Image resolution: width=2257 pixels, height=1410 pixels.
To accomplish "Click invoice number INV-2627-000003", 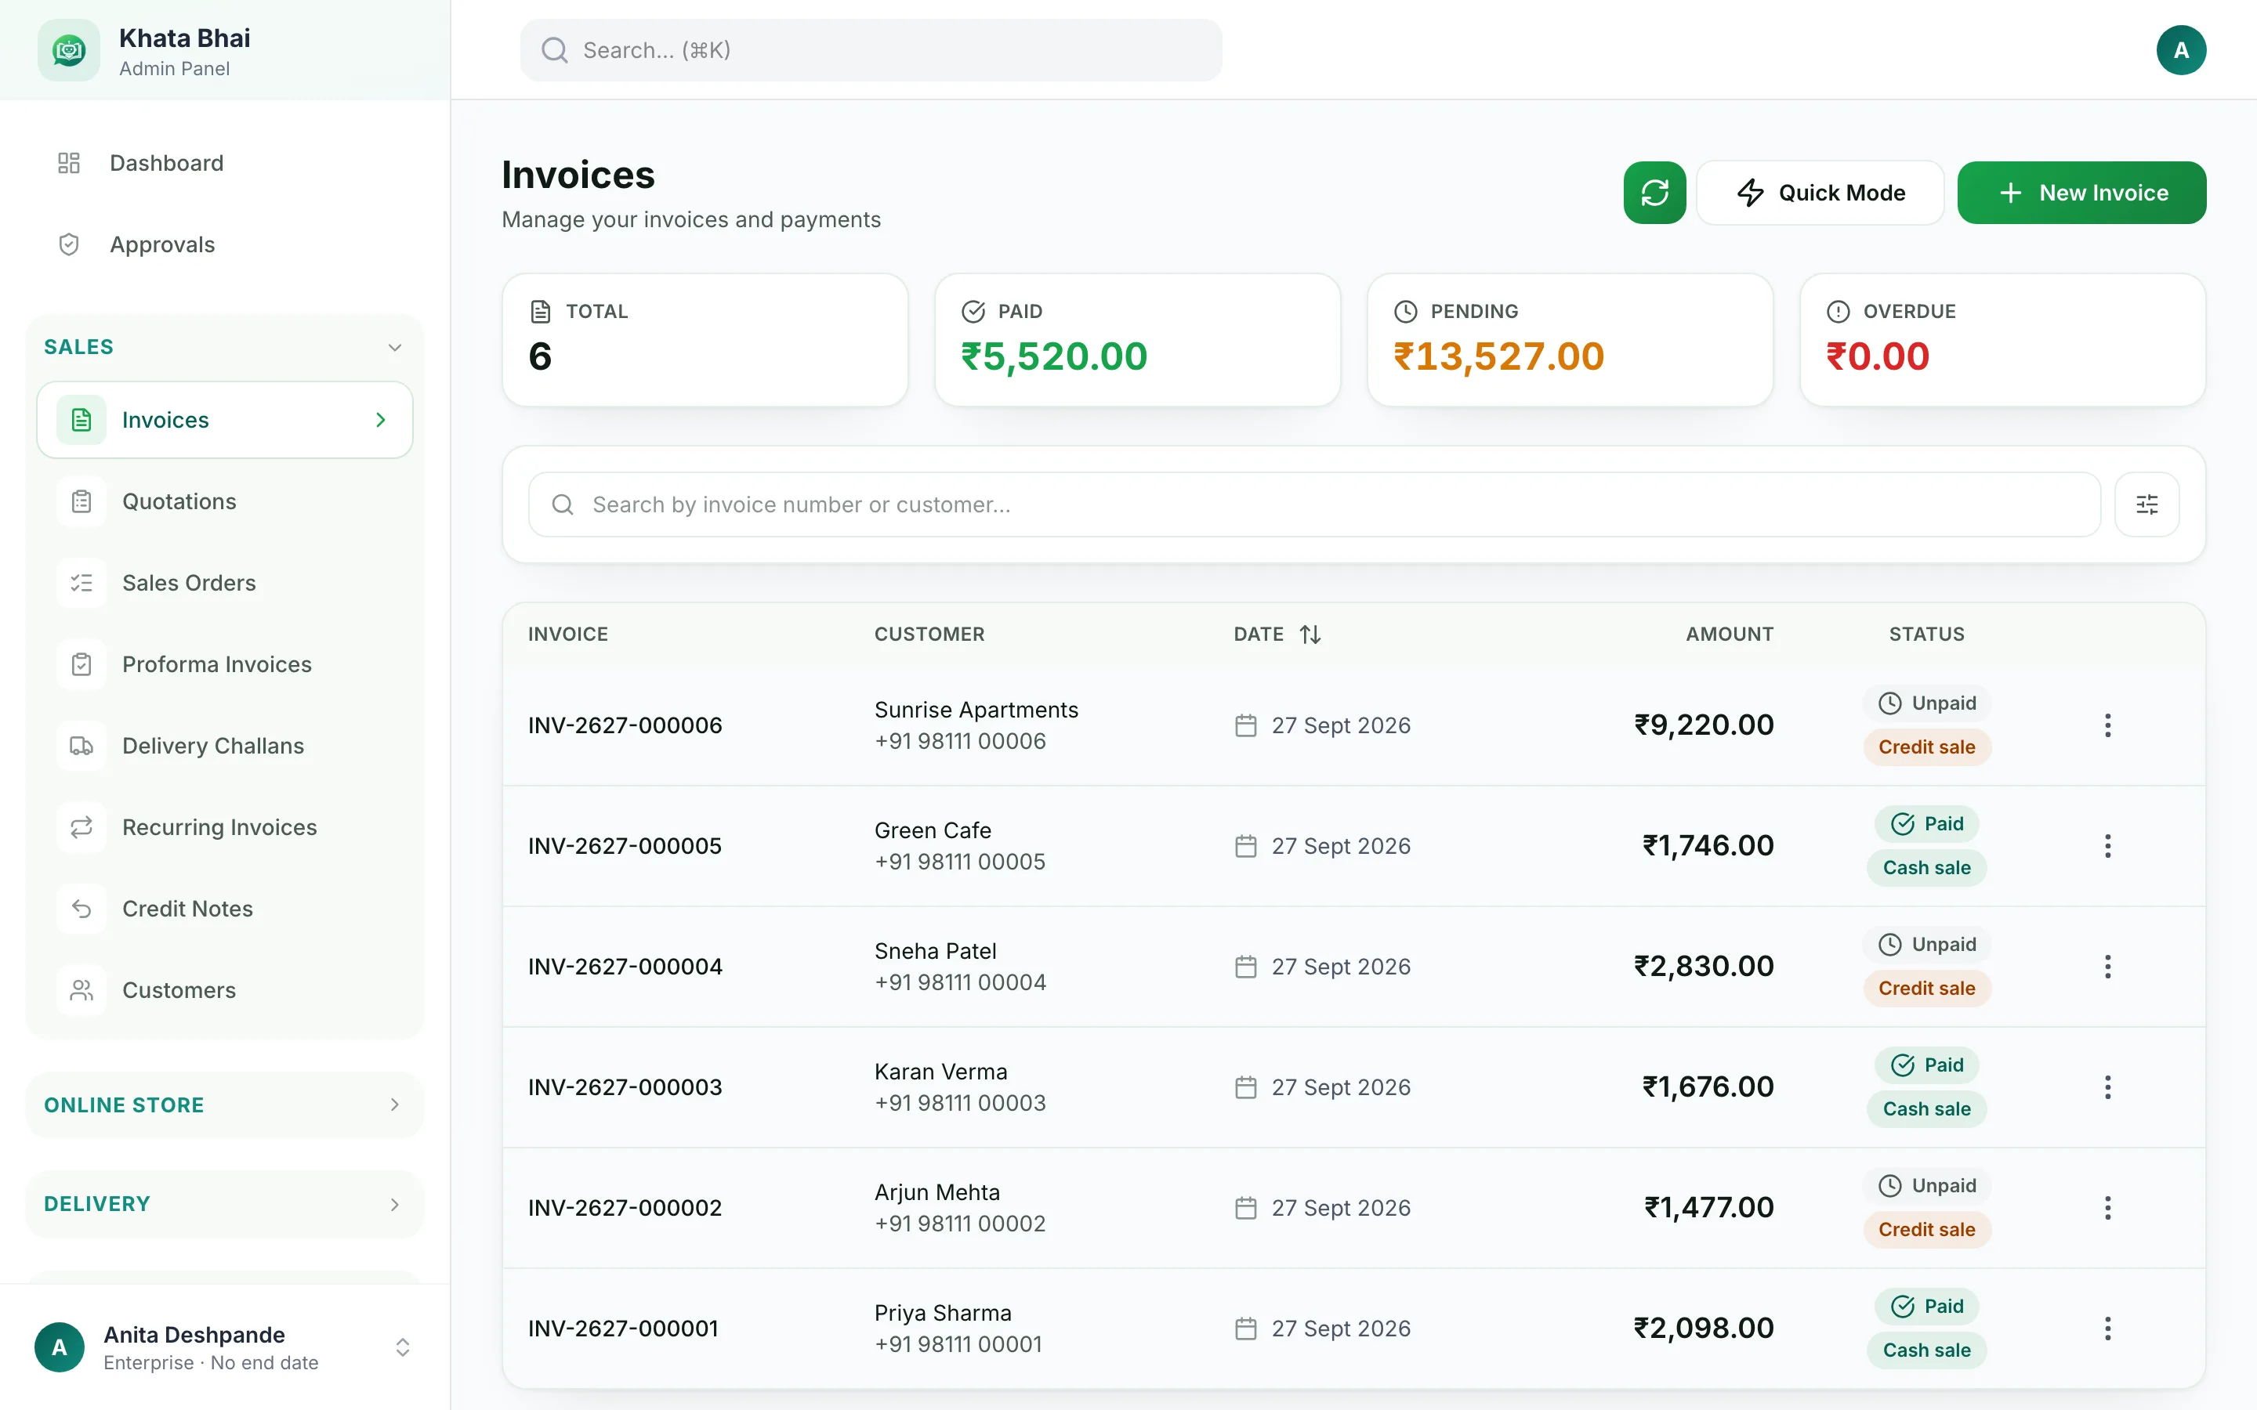I will tap(625, 1087).
